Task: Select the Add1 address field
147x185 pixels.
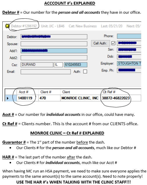Action: (54, 50)
